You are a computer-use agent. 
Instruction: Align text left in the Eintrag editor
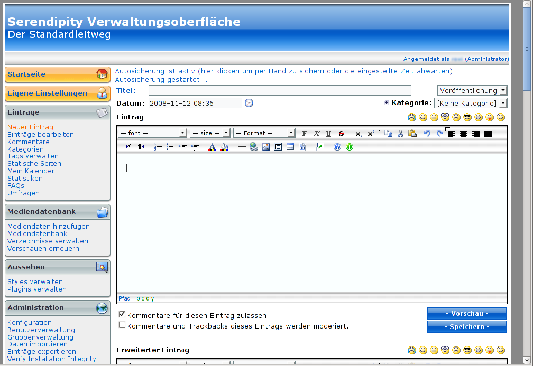[x=452, y=134]
